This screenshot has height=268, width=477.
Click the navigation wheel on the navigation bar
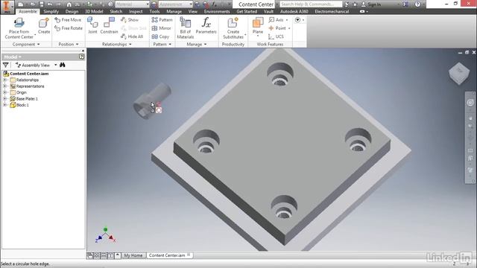[x=470, y=103]
